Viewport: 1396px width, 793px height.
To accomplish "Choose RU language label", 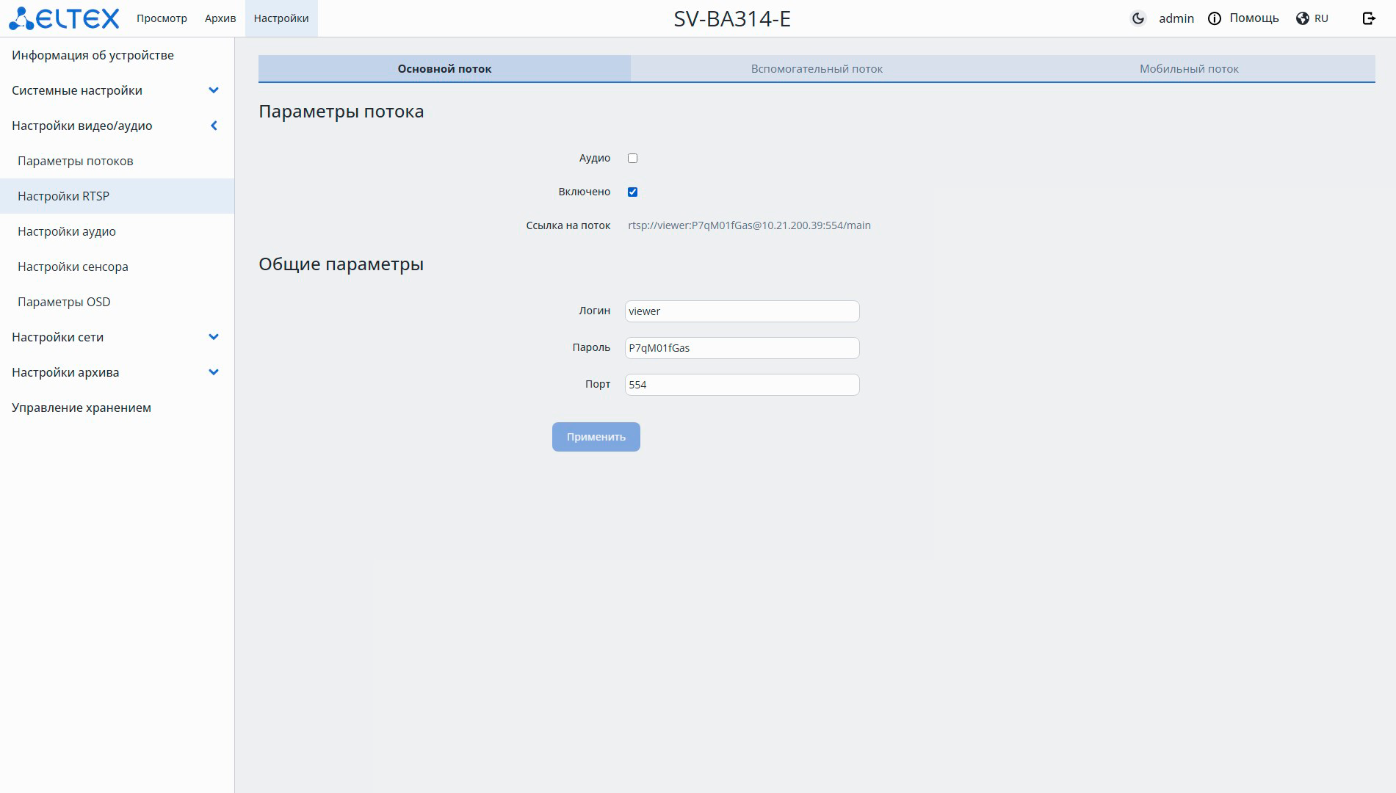I will 1322,18.
